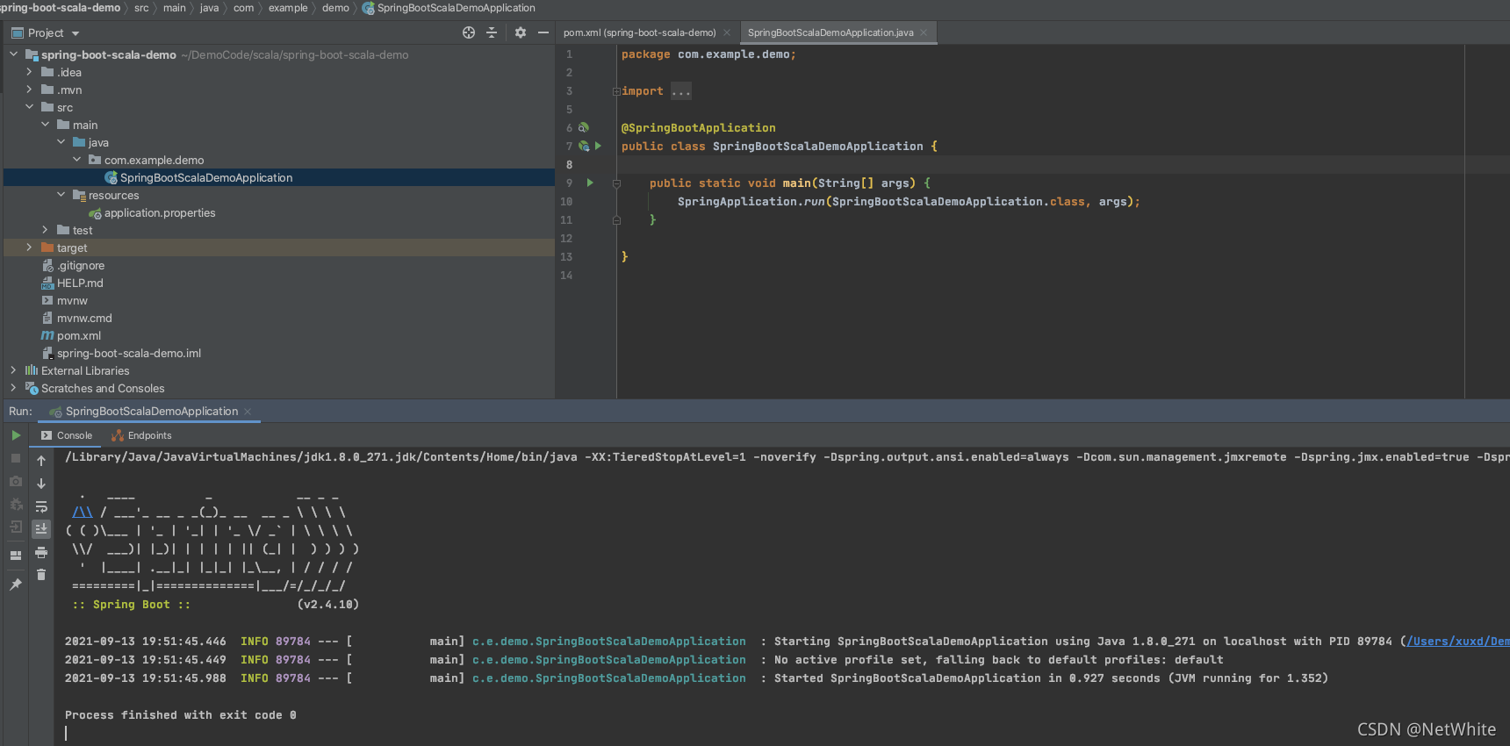
Task: Click the run gutter arrow at line 9
Action: click(590, 183)
